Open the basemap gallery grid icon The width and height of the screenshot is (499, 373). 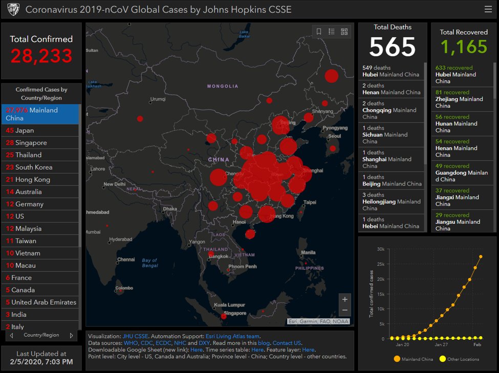click(x=344, y=32)
